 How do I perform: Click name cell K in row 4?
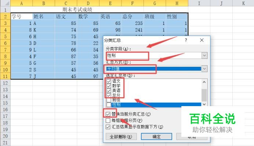(44, 30)
